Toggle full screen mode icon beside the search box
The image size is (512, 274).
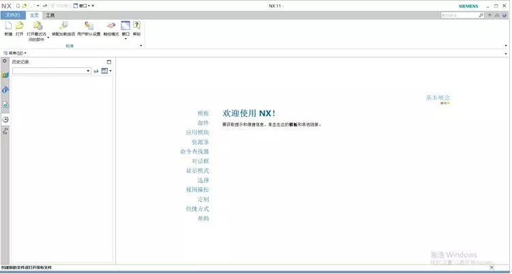[490, 16]
